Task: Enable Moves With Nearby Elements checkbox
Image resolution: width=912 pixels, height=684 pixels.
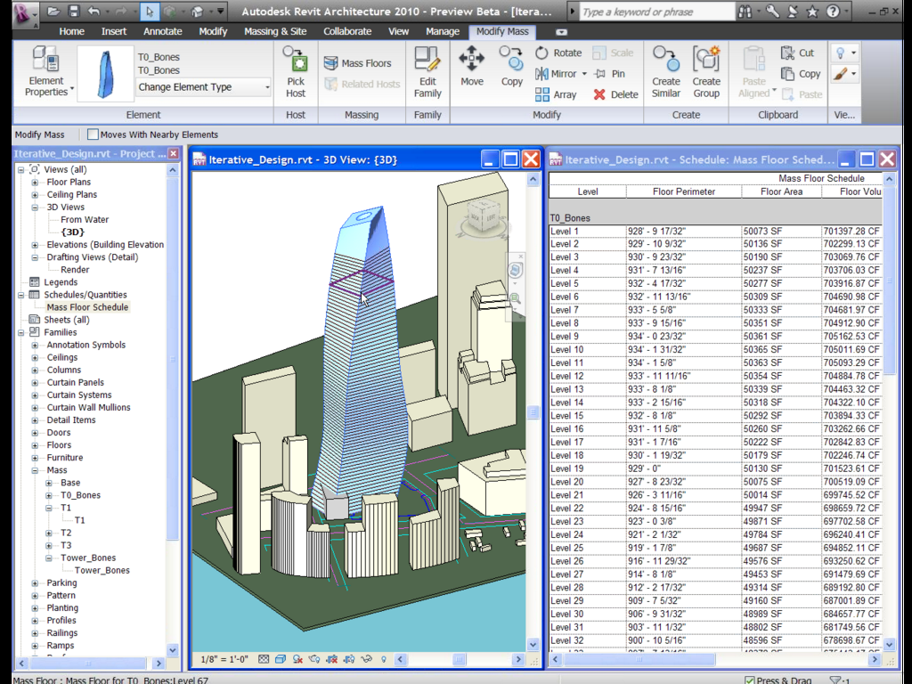Action: [93, 134]
